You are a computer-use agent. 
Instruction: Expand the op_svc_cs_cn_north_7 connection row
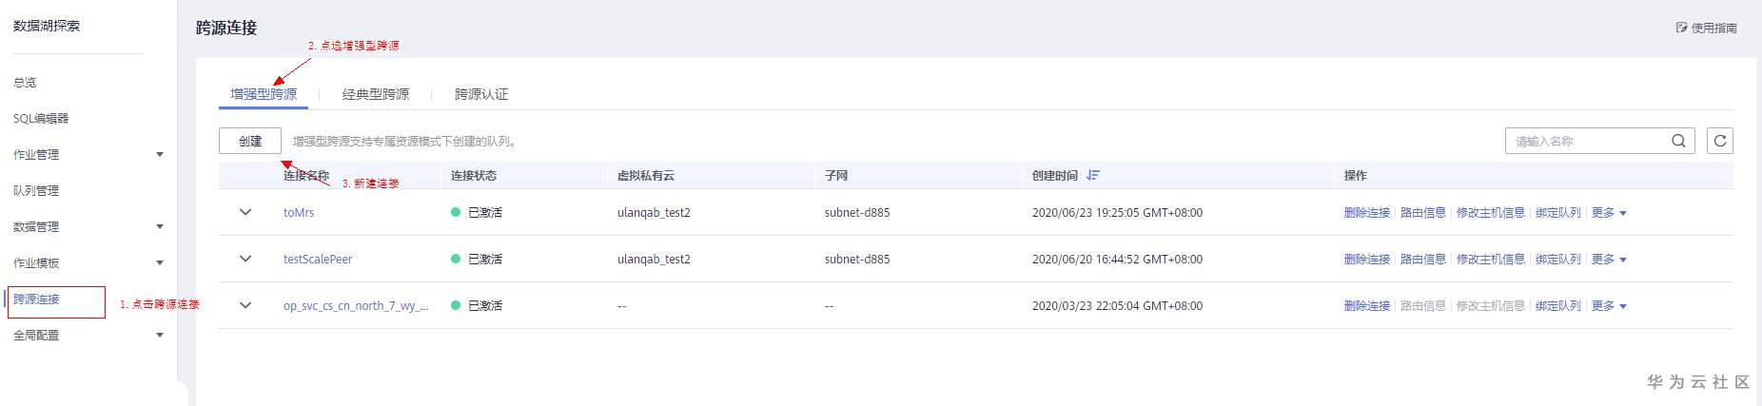click(x=245, y=305)
